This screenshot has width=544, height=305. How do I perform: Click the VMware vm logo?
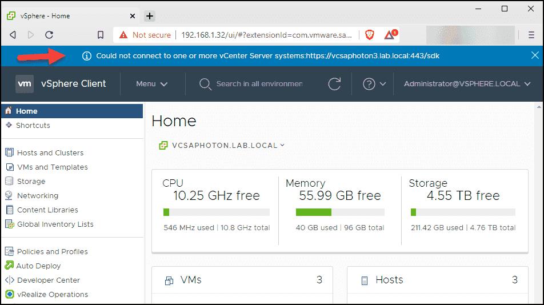25,83
